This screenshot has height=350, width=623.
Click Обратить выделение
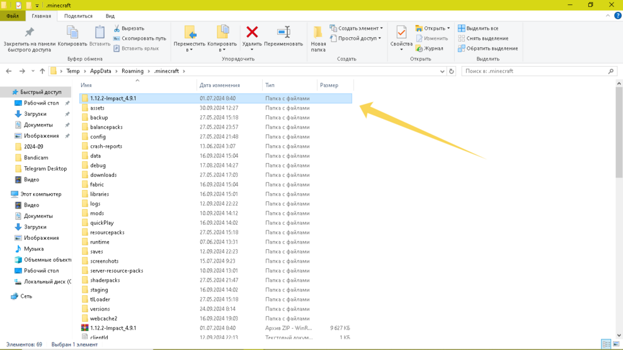coord(488,48)
